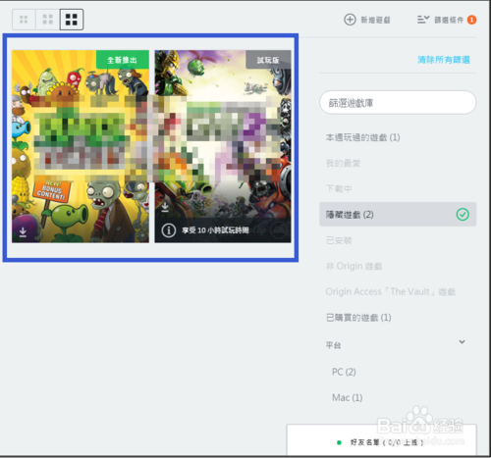
Task: Expand the 好友名單 chat panel
Action: click(381, 442)
